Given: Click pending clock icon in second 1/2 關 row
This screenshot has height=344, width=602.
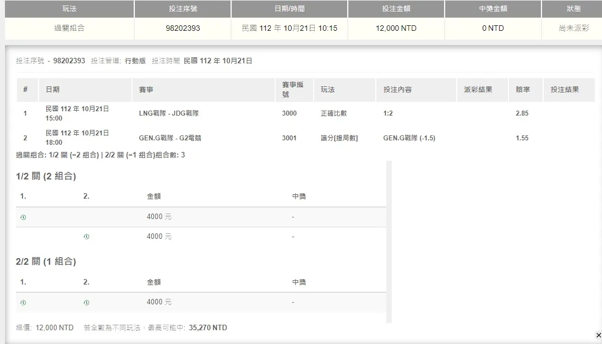Looking at the screenshot, I should click(x=86, y=237).
